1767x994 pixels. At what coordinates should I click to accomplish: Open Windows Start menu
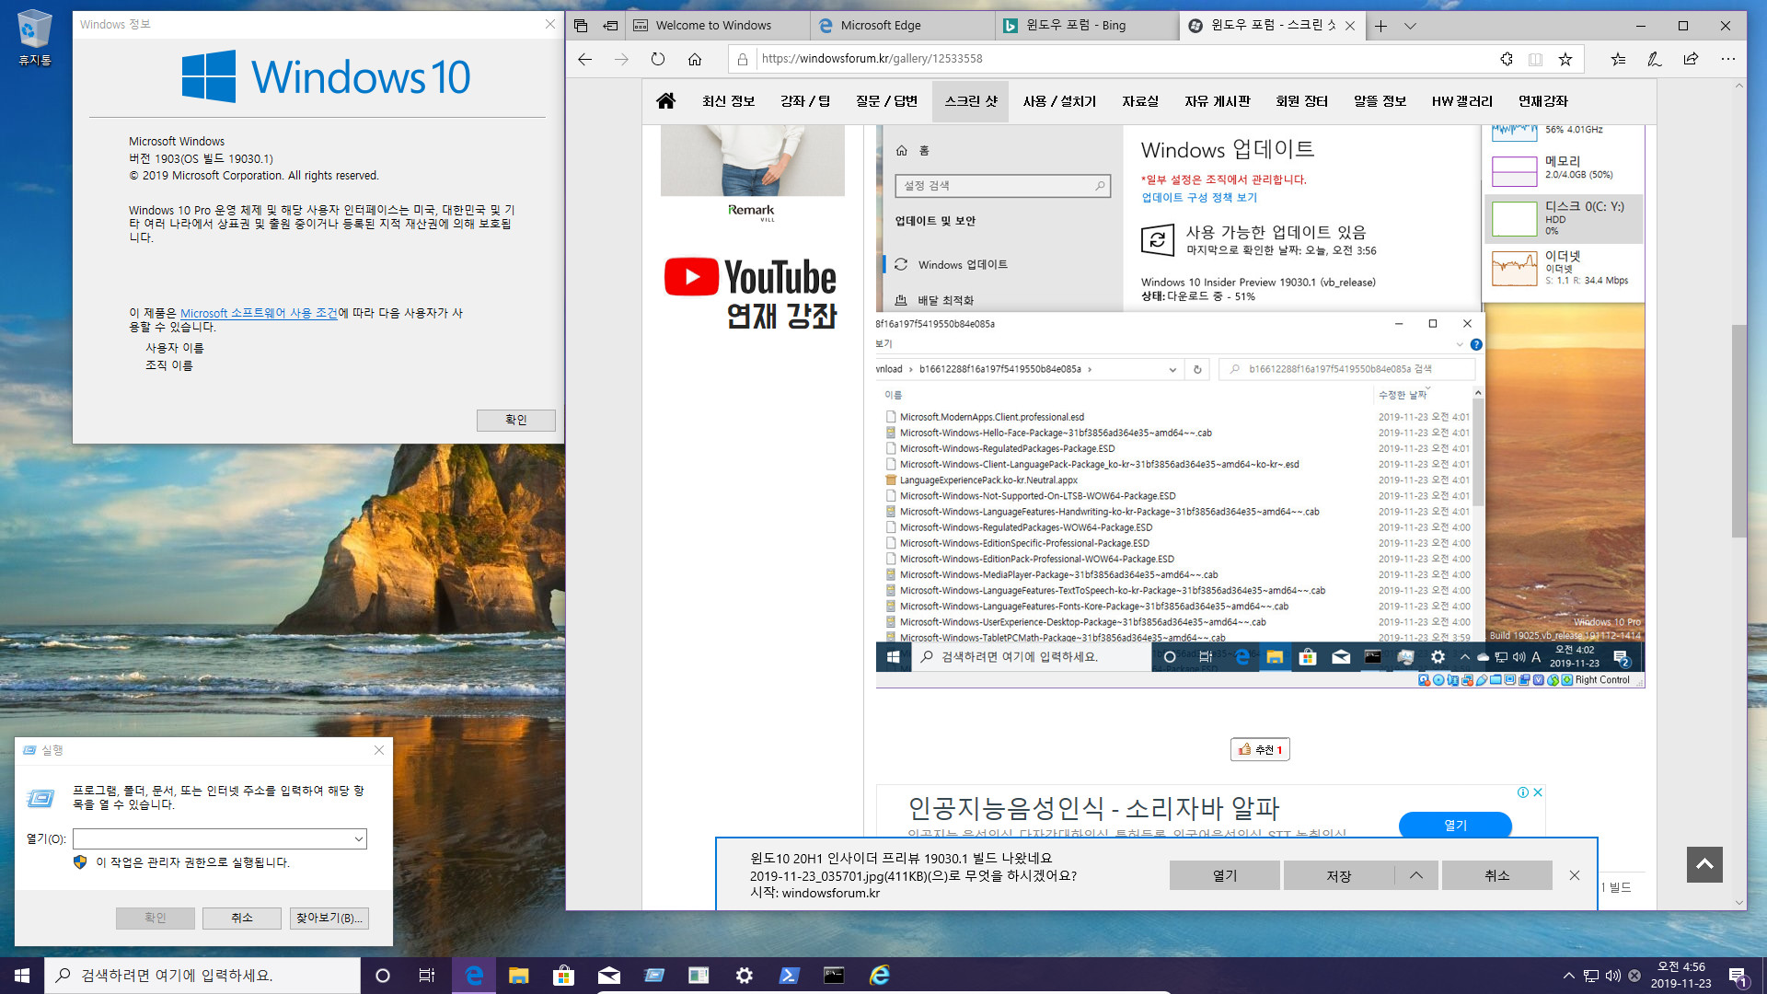point(22,976)
